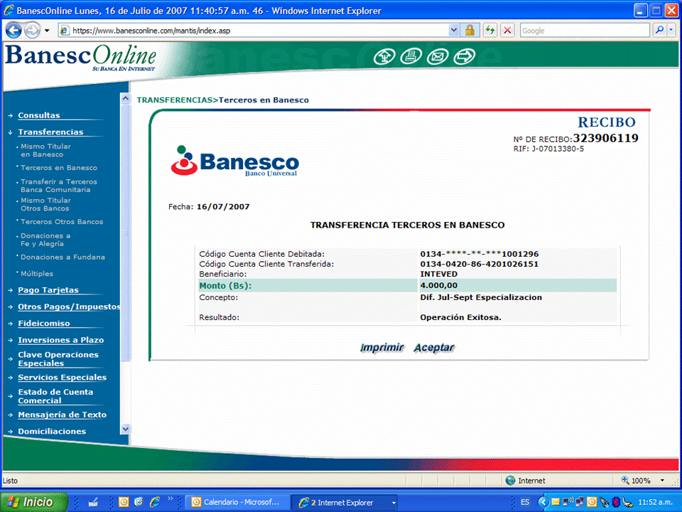
Task: Switch to Calendario - Microsoft taskbar button
Action: pyautogui.click(x=237, y=503)
